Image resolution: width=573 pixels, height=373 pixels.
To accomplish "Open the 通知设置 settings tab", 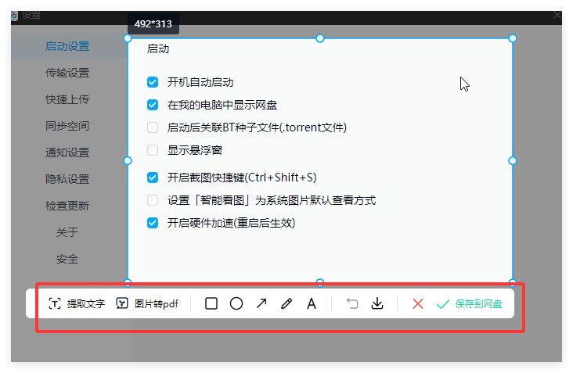I will tap(67, 152).
